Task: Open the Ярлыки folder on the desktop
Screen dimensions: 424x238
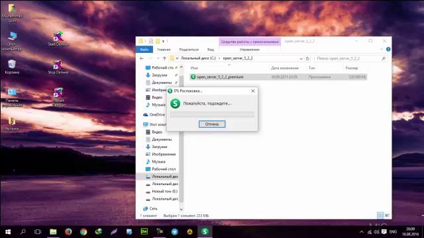Action: coord(12,124)
